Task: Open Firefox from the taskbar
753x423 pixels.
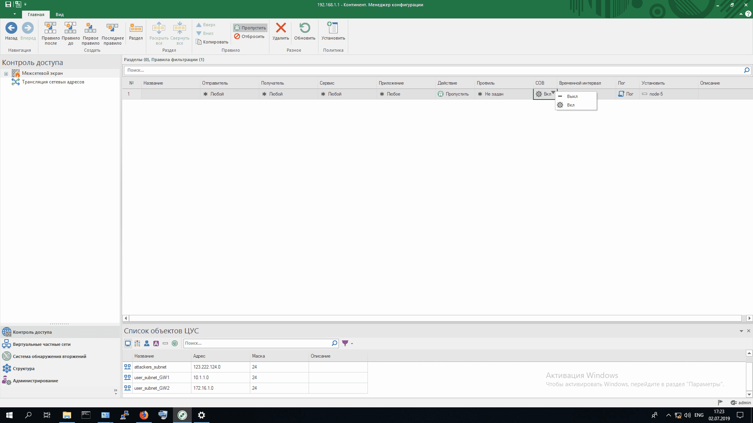Action: [144, 415]
